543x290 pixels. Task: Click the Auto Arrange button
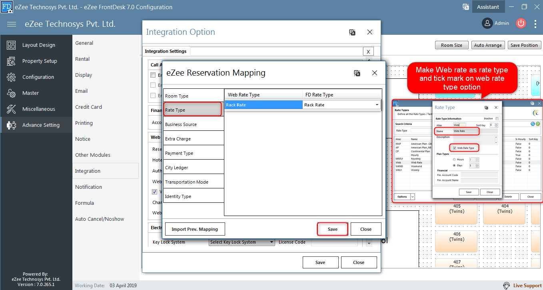pyautogui.click(x=488, y=45)
